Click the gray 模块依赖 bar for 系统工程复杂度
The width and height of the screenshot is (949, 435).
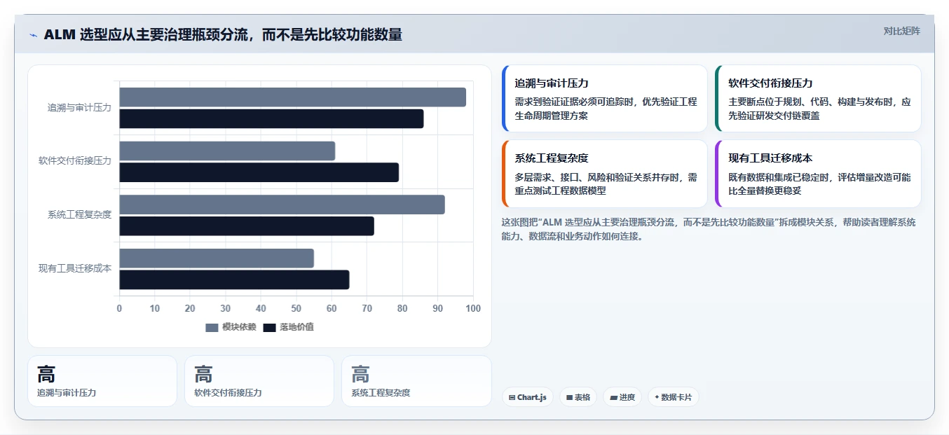click(282, 205)
